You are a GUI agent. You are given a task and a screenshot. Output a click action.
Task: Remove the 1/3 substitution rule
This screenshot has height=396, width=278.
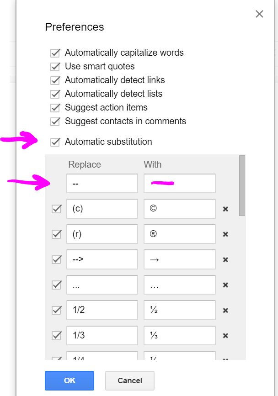point(225,335)
